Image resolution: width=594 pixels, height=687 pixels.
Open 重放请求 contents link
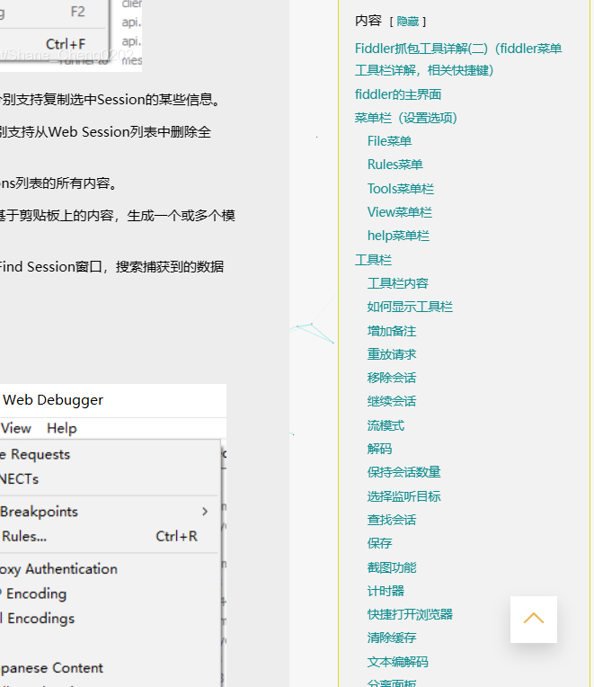point(392,354)
